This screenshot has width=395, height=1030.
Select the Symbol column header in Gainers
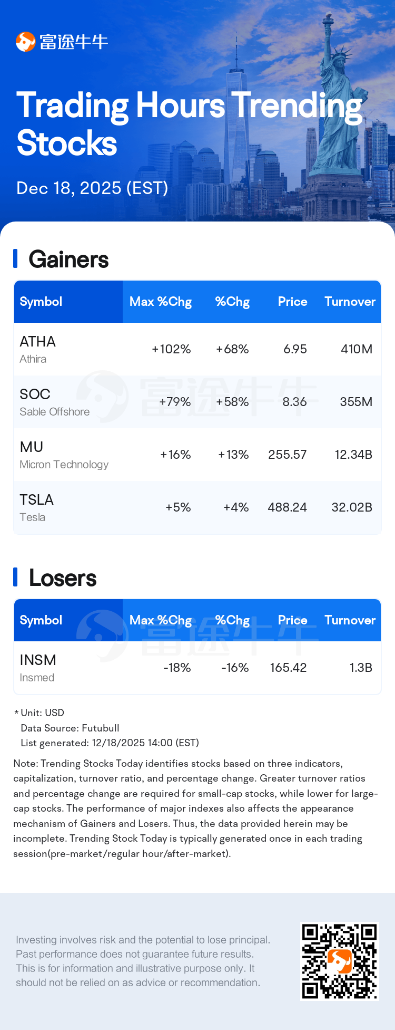pyautogui.click(x=41, y=302)
